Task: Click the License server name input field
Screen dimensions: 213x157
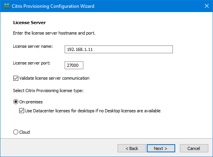Action: pos(119,49)
